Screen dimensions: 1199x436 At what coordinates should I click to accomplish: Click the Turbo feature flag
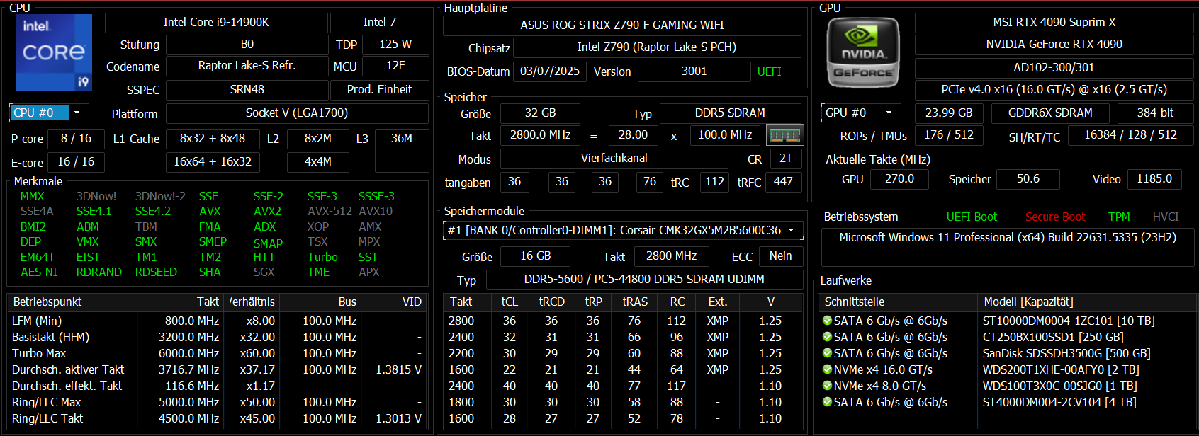(322, 257)
